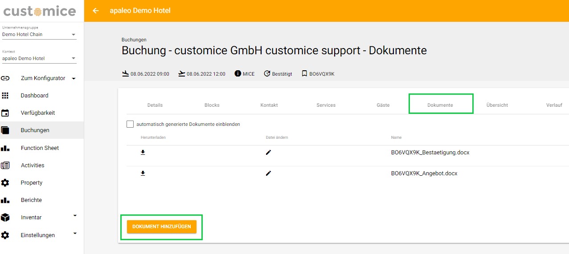Edit file BO6VQX9K_Bestaetigung.docx with pencil icon

(268, 152)
